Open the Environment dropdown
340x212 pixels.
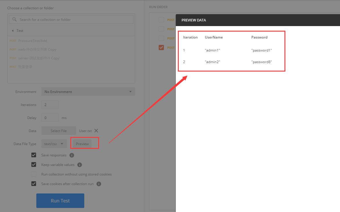(x=88, y=92)
